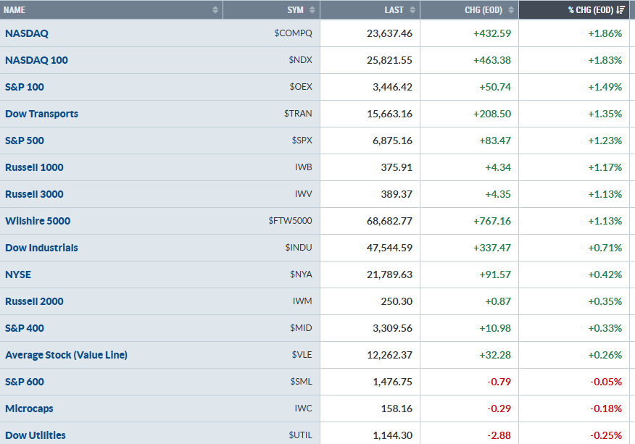
Task: Open the NASDAQ 100 link
Action: click(x=36, y=60)
